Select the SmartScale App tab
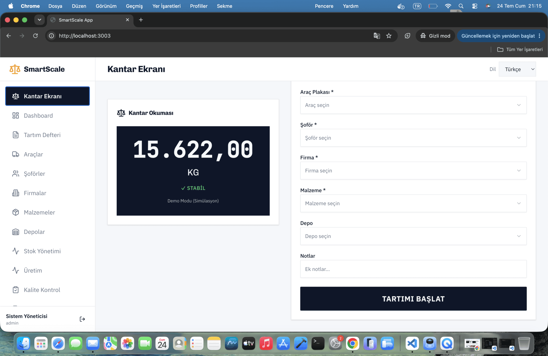Image resolution: width=548 pixels, height=356 pixels. click(x=90, y=20)
